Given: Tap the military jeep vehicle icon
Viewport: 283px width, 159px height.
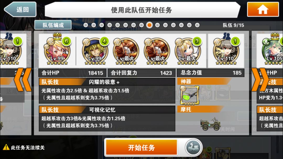Looking at the screenshot, I should (x=211, y=124).
